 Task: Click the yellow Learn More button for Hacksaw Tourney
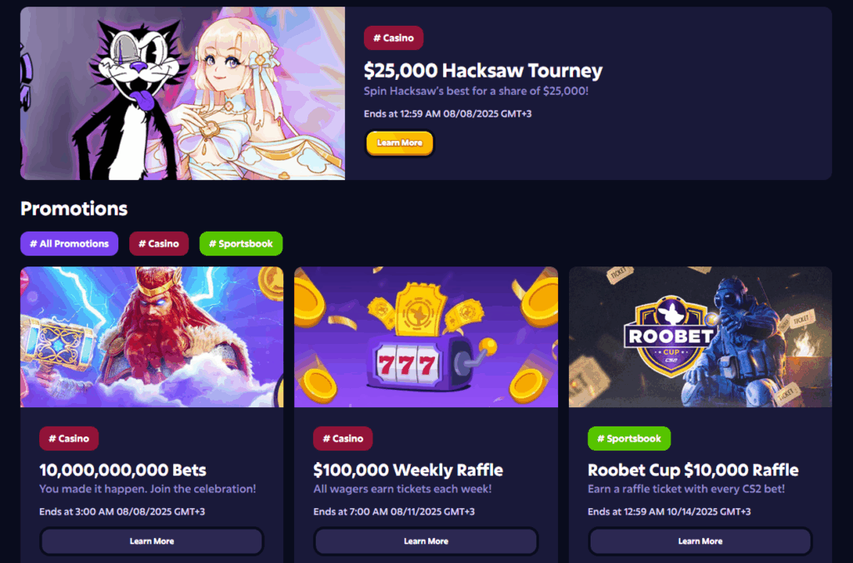click(400, 143)
